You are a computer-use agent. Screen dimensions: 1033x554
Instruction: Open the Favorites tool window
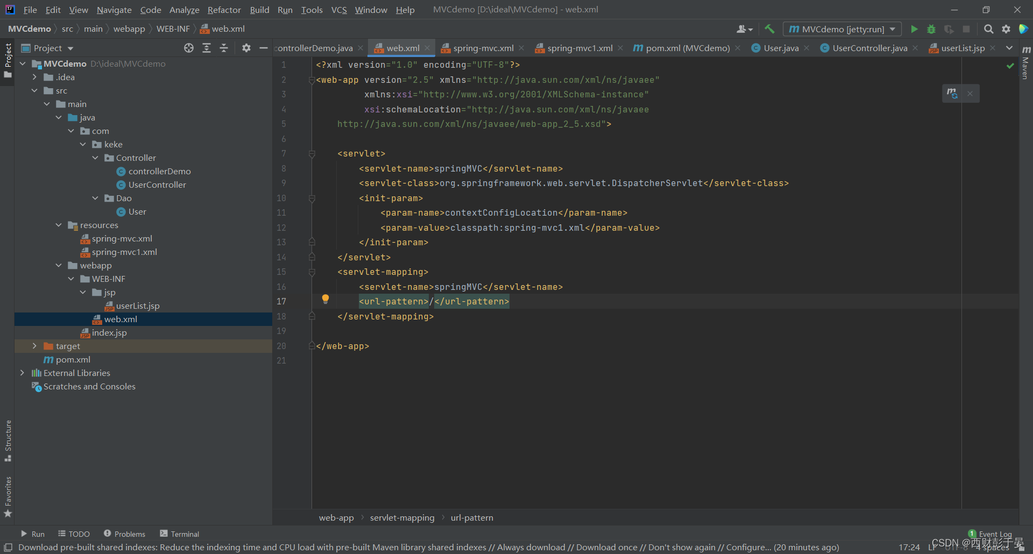8,497
